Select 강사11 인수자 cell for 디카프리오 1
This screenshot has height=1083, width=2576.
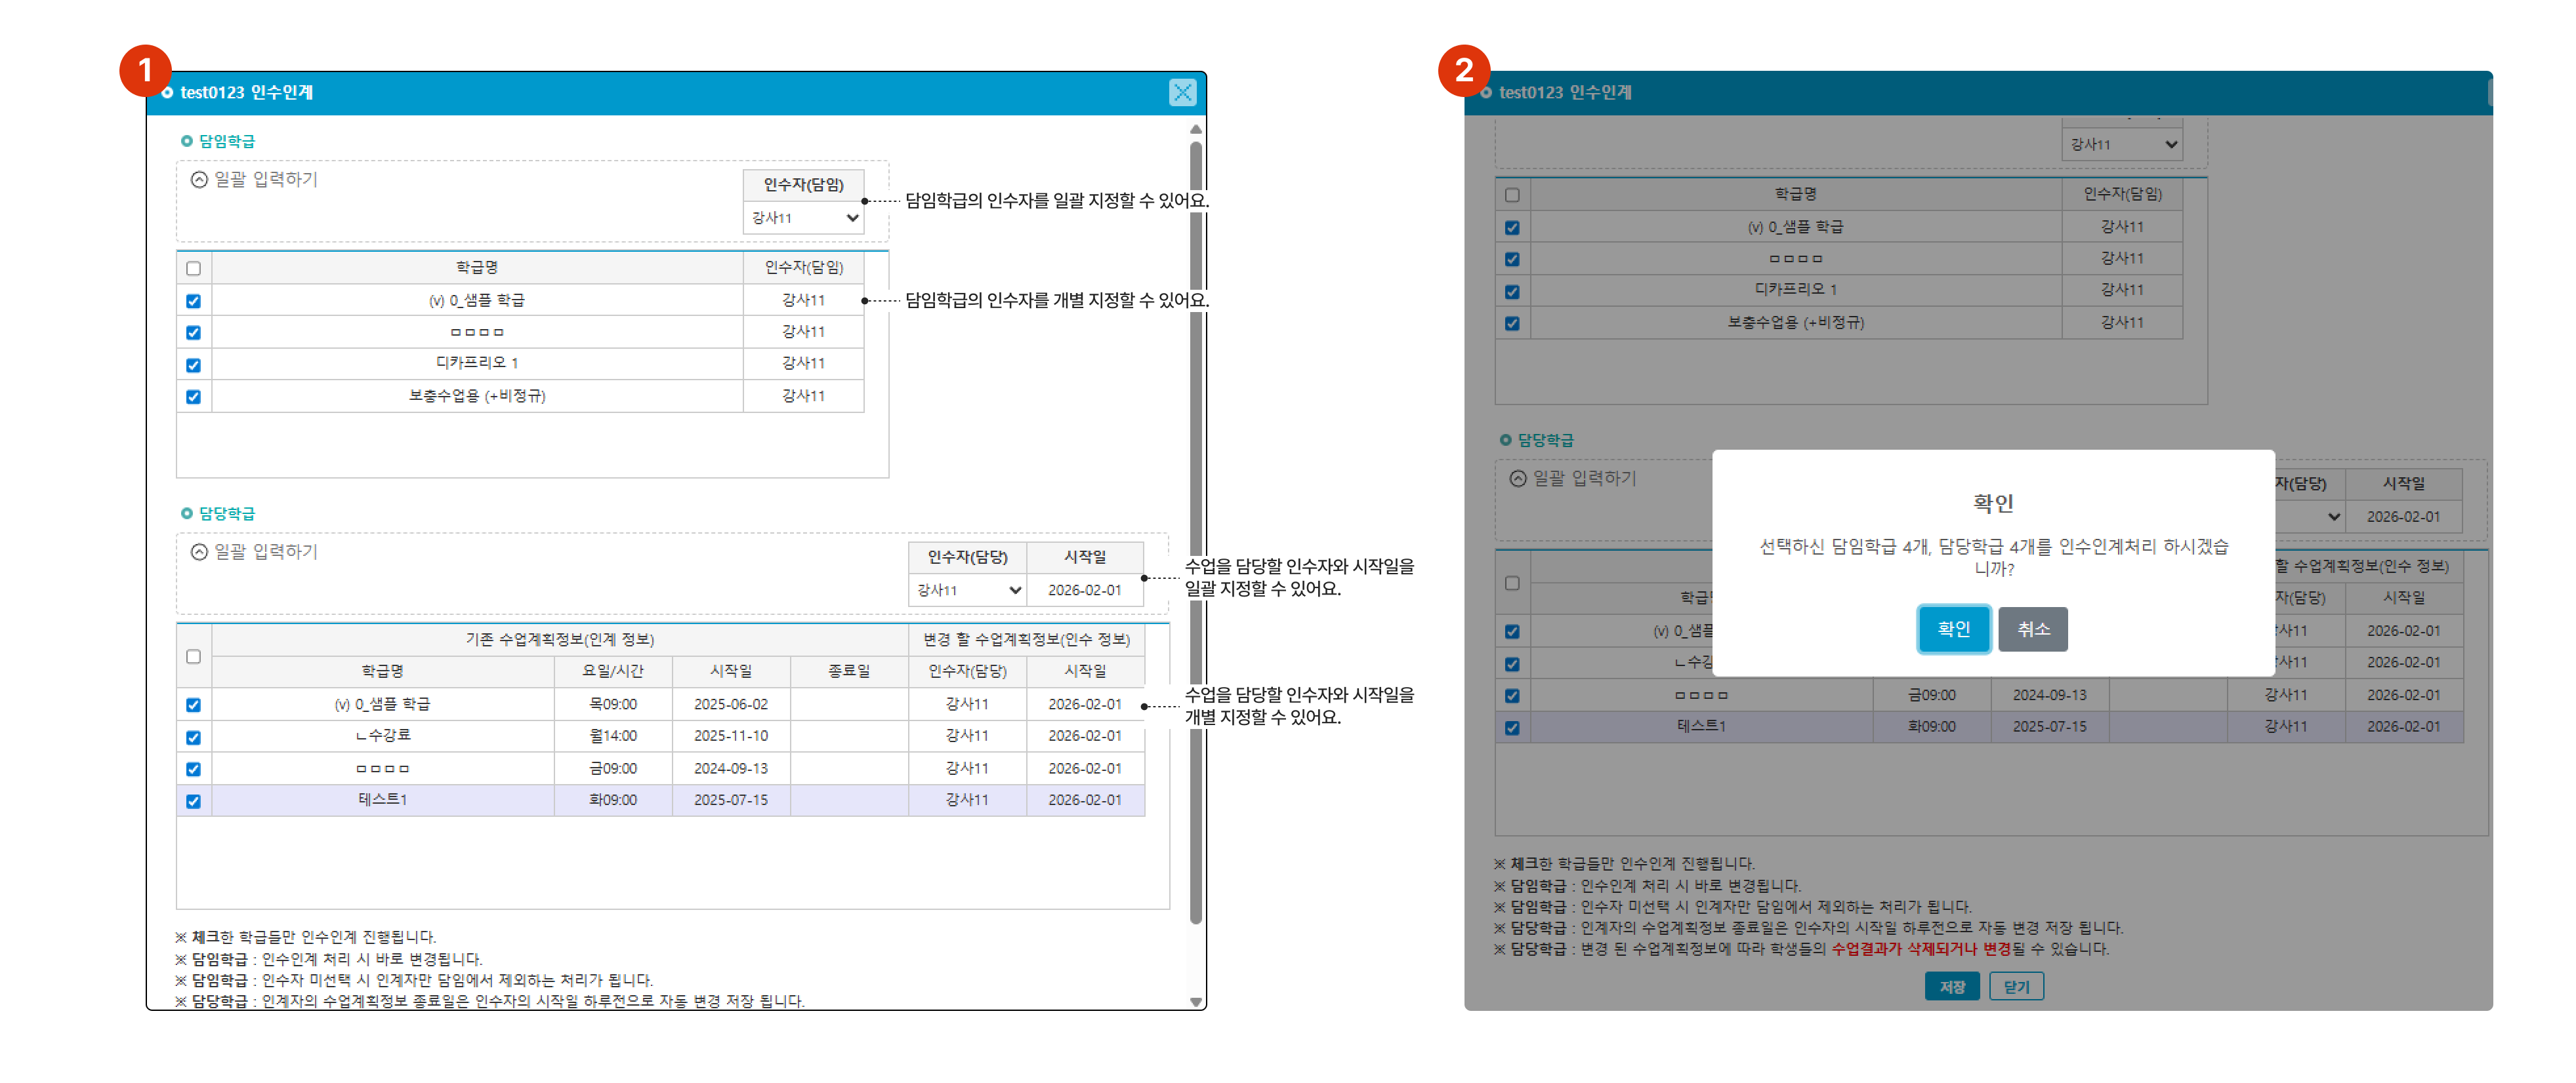click(x=803, y=364)
